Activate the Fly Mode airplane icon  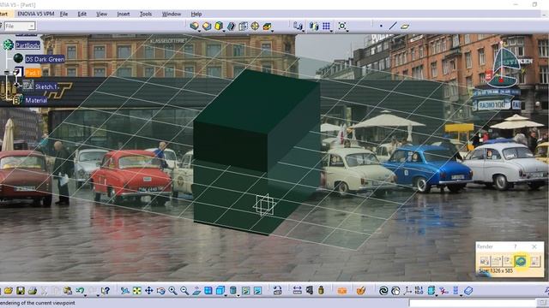(x=125, y=291)
